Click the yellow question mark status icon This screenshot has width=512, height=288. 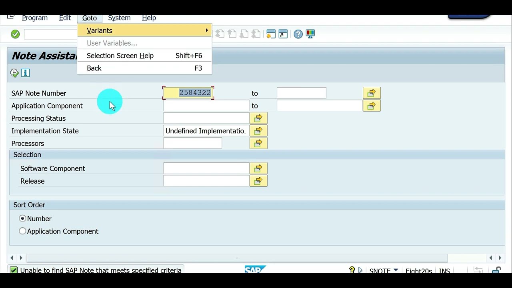click(x=352, y=270)
